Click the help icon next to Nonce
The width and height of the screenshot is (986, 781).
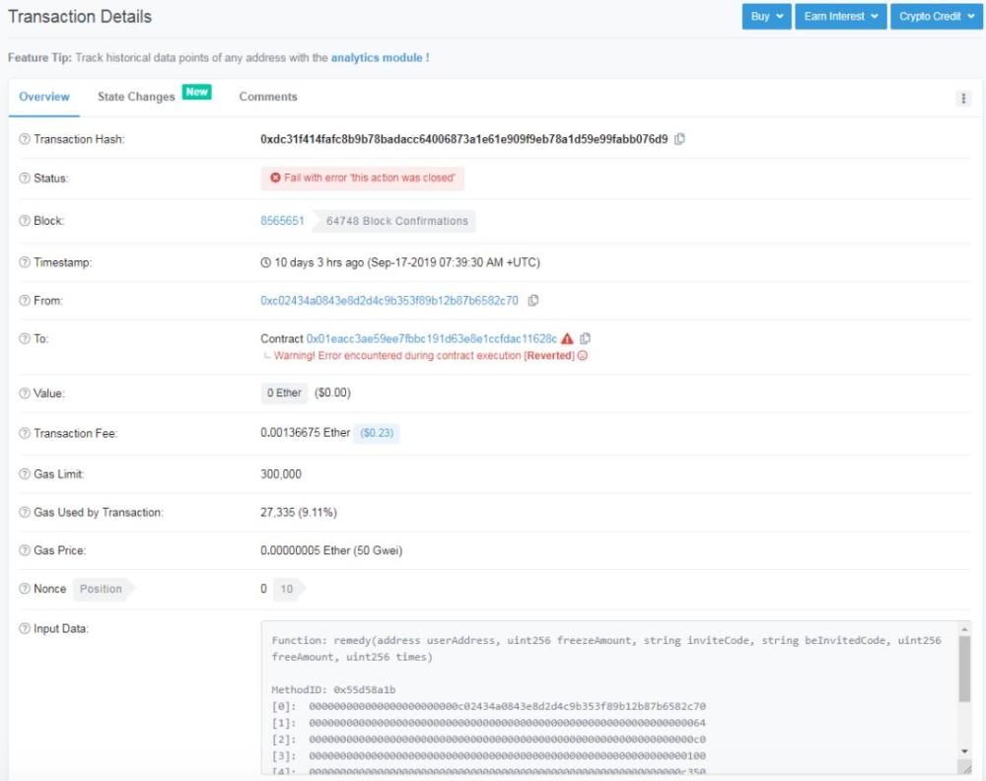click(x=25, y=589)
